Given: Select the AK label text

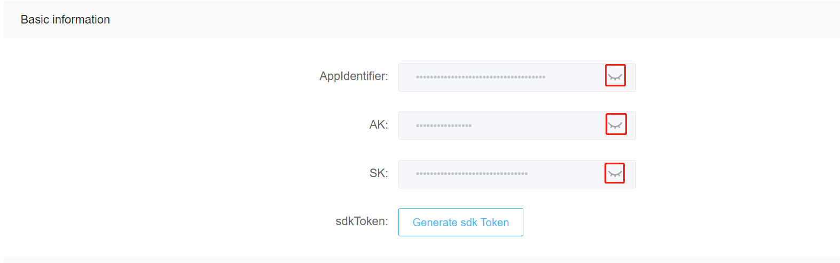Looking at the screenshot, I should tap(379, 125).
